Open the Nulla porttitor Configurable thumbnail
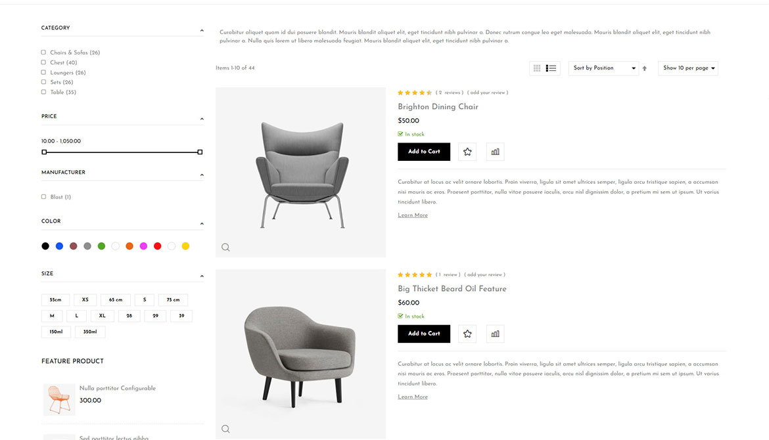This screenshot has height=440, width=769. click(59, 399)
